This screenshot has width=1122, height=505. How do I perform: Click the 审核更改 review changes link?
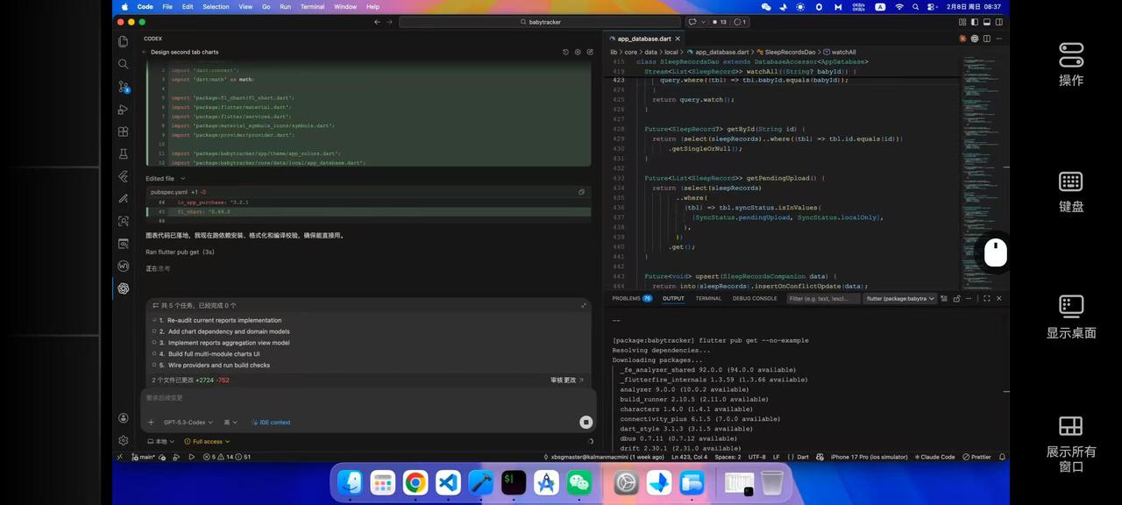[565, 381]
